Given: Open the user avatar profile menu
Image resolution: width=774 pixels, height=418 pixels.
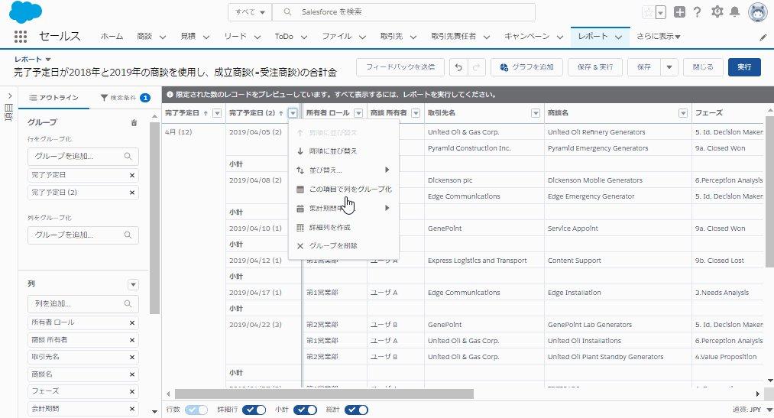Looking at the screenshot, I should coord(758,12).
